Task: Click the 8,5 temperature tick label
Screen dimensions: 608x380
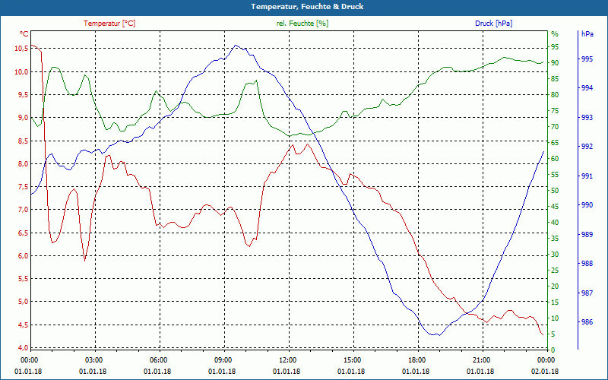Action: click(x=23, y=141)
